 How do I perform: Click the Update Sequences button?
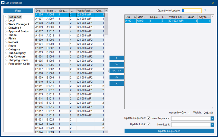tap(169, 131)
